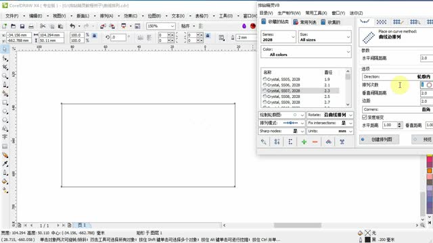Click the x position field -34.156 mm

tap(19, 35)
